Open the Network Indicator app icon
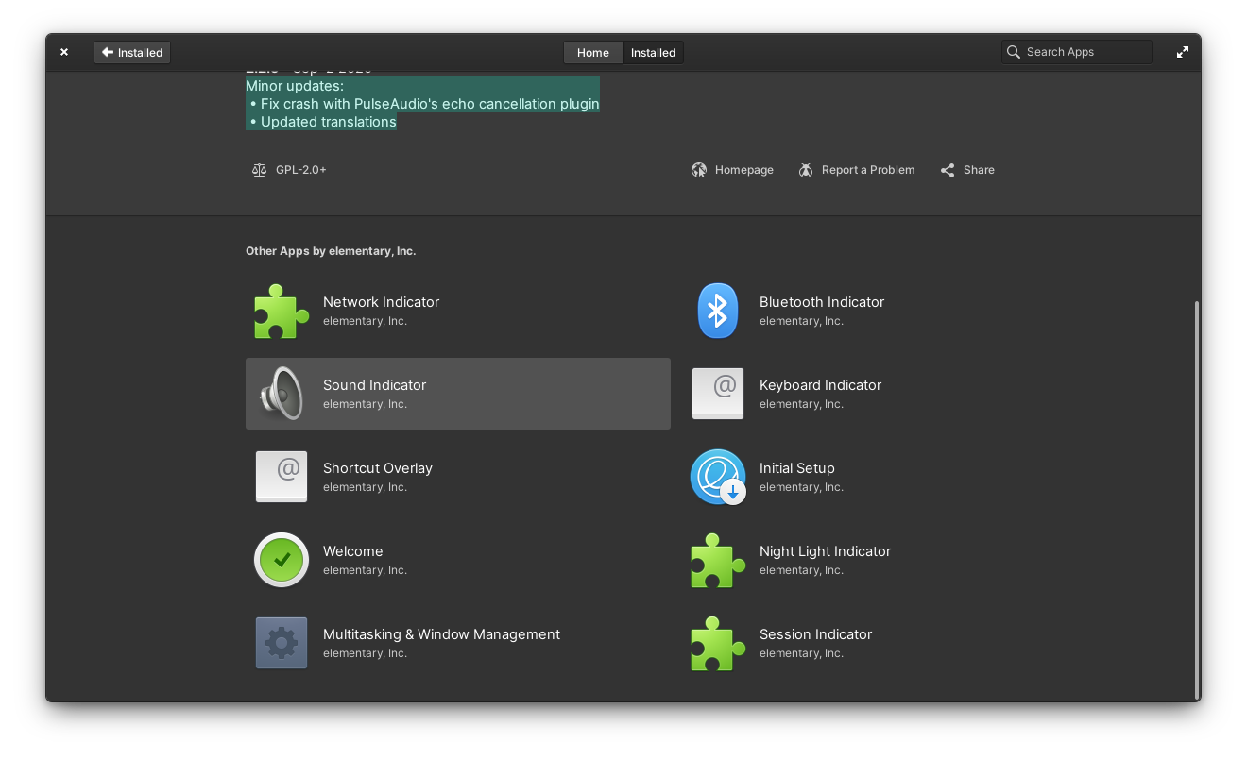1247x760 pixels. point(281,311)
